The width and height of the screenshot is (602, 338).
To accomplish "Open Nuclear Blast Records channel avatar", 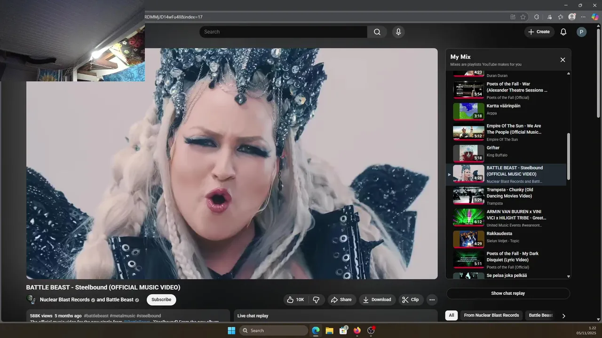I will (31, 300).
